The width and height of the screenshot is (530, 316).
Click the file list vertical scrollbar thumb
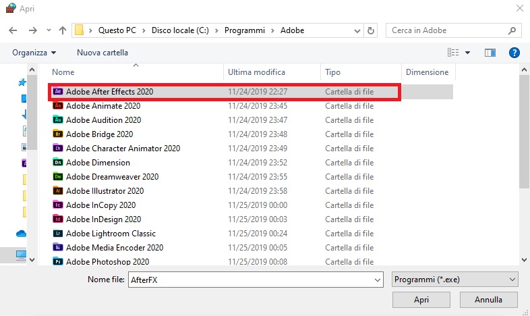pyautogui.click(x=524, y=132)
